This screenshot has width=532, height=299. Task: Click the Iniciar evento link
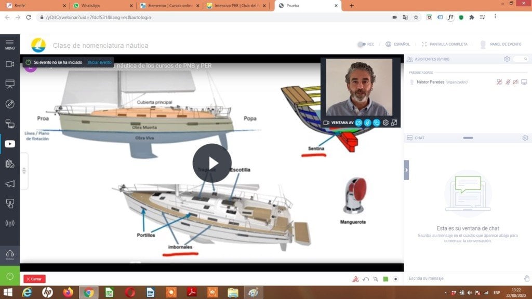click(x=99, y=62)
